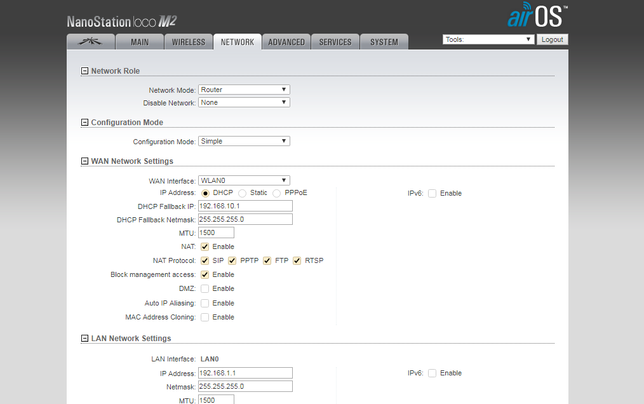Screen dimensions: 644x404
Task: Enable MAC Address Cloning checkbox
Action: 205,317
